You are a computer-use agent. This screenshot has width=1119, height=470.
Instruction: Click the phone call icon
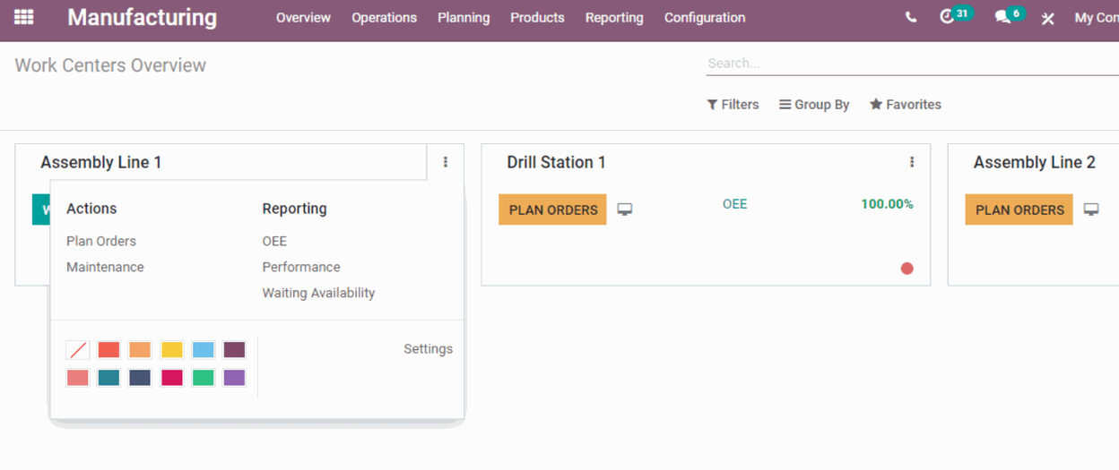point(911,17)
